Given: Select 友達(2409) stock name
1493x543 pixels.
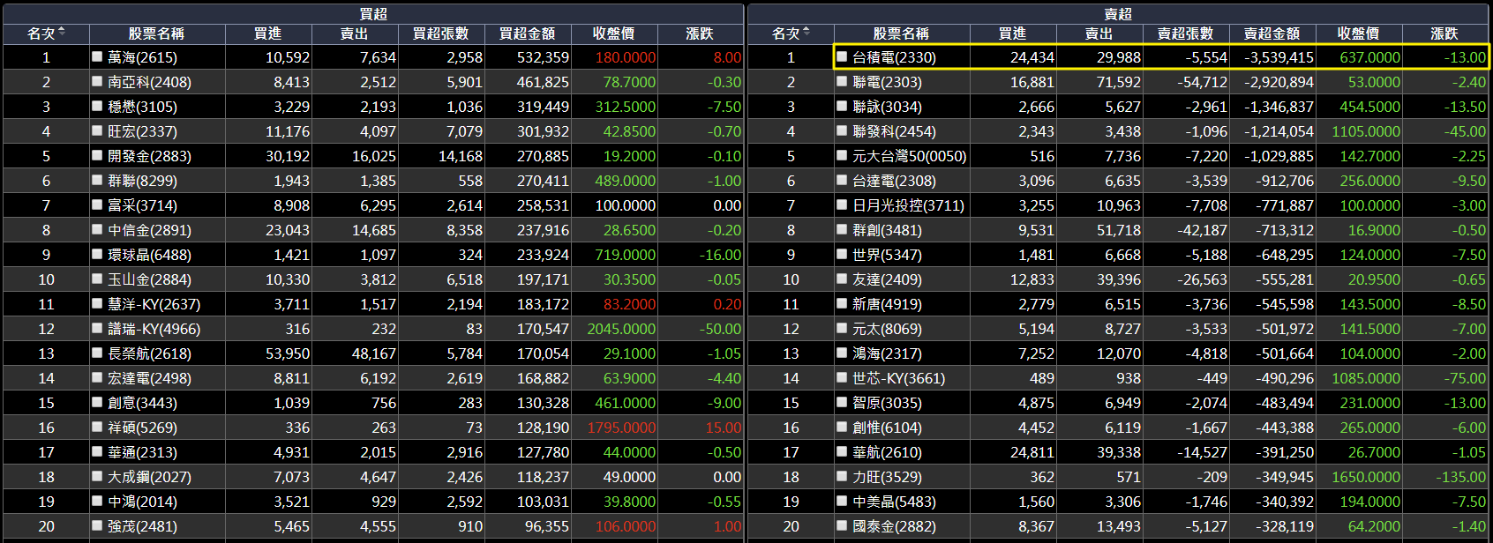Looking at the screenshot, I should pos(887,279).
